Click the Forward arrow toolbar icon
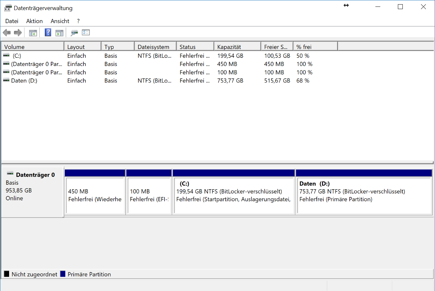The height and width of the screenshot is (291, 435). [18, 33]
